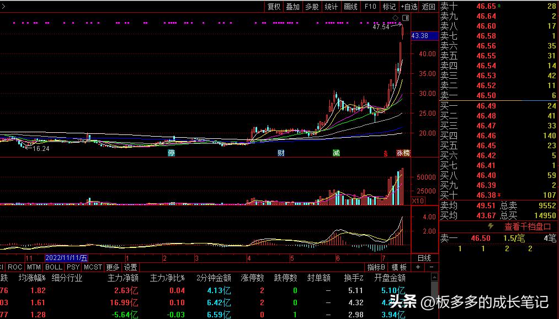The image size is (559, 319).
Task: Add stock to watchlist via +自选
Action: tap(409, 7)
